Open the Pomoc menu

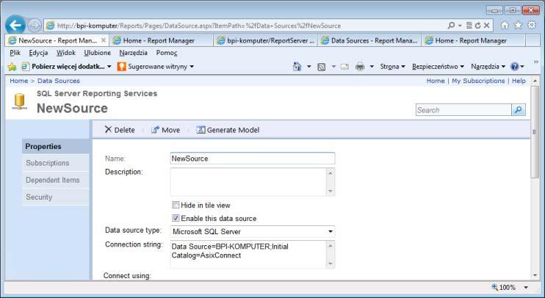coord(167,53)
